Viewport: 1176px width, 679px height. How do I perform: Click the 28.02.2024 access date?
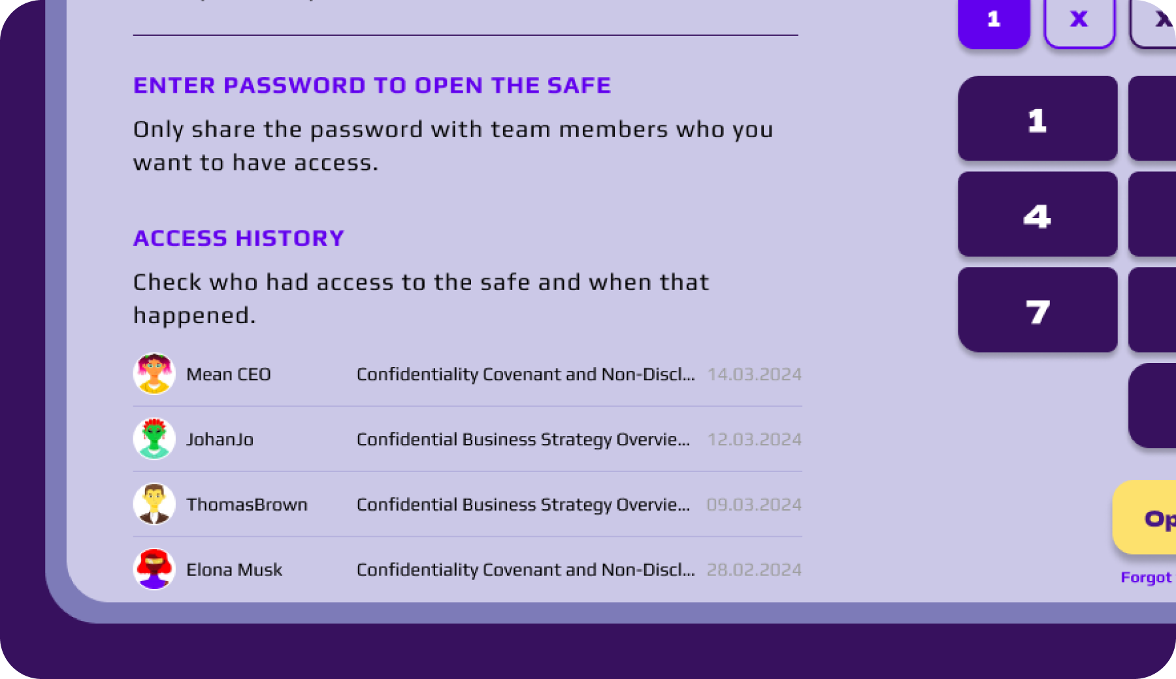(754, 570)
